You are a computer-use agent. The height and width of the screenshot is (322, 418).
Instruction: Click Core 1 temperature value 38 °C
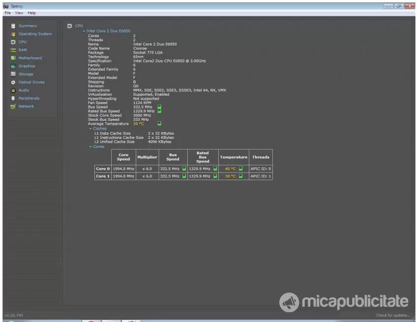[230, 176]
